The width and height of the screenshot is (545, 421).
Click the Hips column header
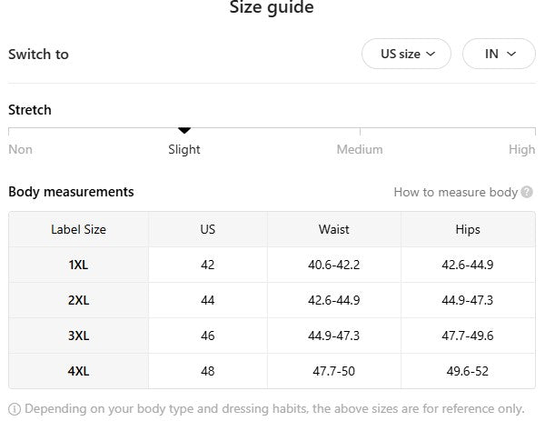[x=468, y=229]
